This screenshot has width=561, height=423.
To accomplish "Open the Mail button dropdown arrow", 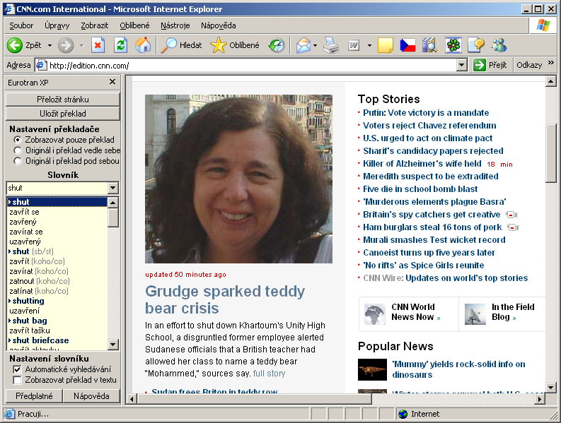I will [x=315, y=45].
